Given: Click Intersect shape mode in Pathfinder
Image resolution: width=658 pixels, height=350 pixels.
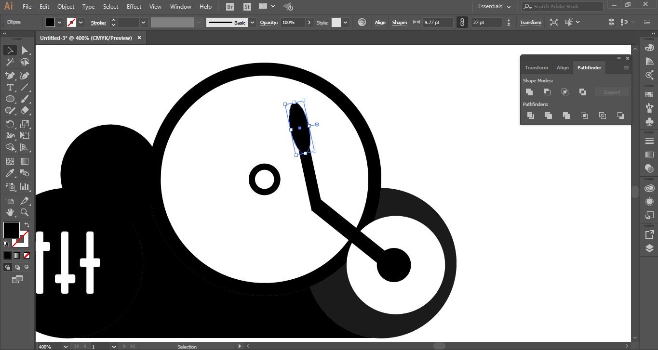Looking at the screenshot, I should 565,92.
